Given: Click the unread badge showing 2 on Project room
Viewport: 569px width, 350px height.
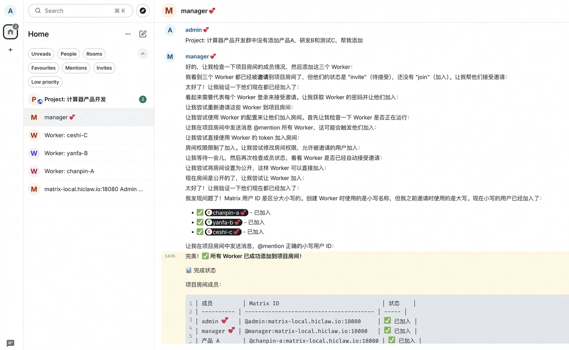Looking at the screenshot, I should coord(143,99).
